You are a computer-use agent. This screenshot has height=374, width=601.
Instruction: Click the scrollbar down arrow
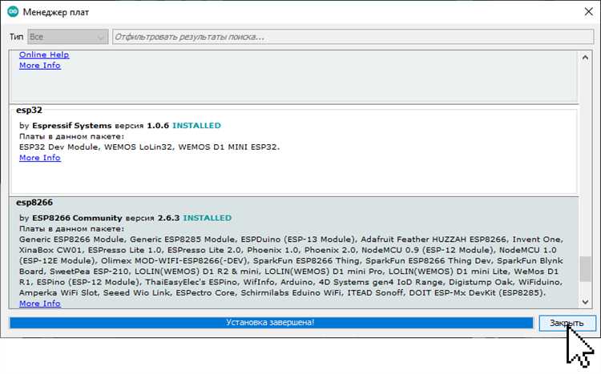click(586, 302)
